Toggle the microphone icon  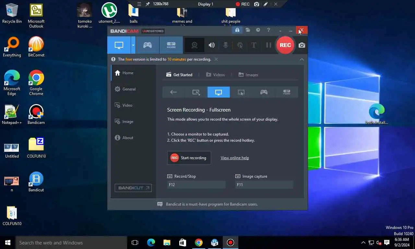(226, 45)
